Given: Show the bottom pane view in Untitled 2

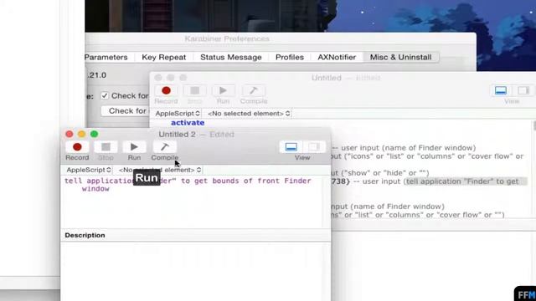Looking at the screenshot, I should (291, 147).
